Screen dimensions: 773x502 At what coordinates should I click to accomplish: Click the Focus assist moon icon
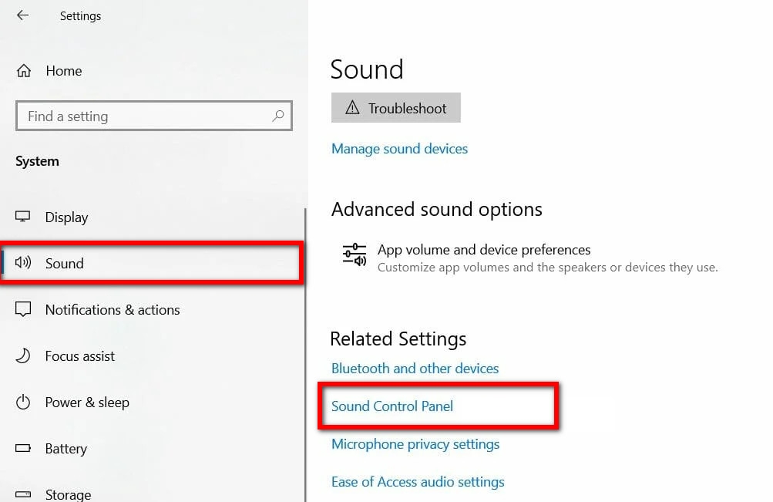pyautogui.click(x=23, y=355)
